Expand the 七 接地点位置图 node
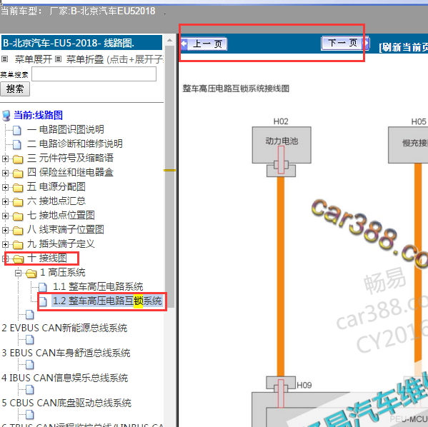Viewport: 428px width, 427px height. (5, 216)
